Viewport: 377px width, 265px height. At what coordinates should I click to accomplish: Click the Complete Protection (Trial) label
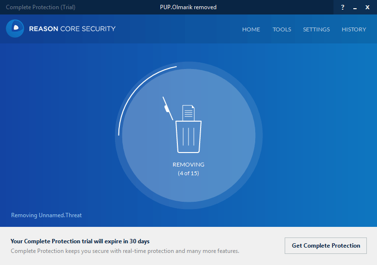coord(41,7)
